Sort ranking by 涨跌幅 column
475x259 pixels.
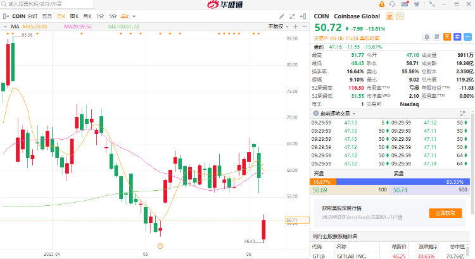(427, 246)
